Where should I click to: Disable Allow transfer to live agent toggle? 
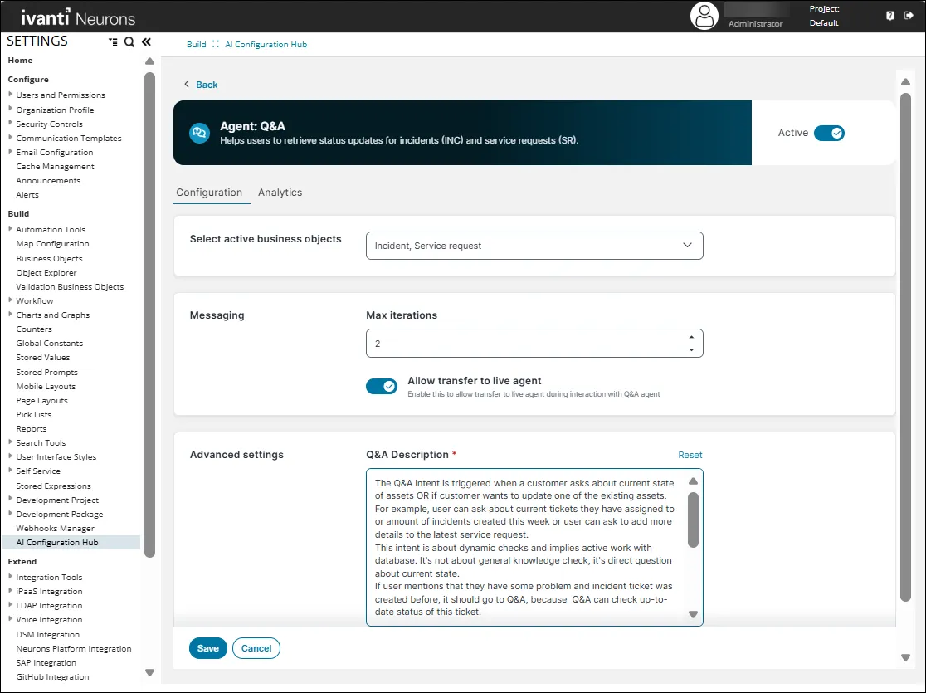point(382,387)
